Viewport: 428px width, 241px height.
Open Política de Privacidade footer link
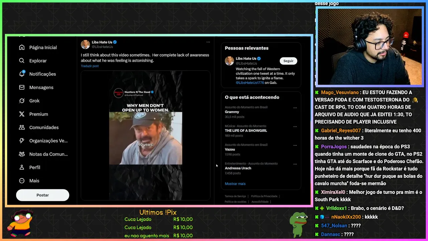coord(264,196)
